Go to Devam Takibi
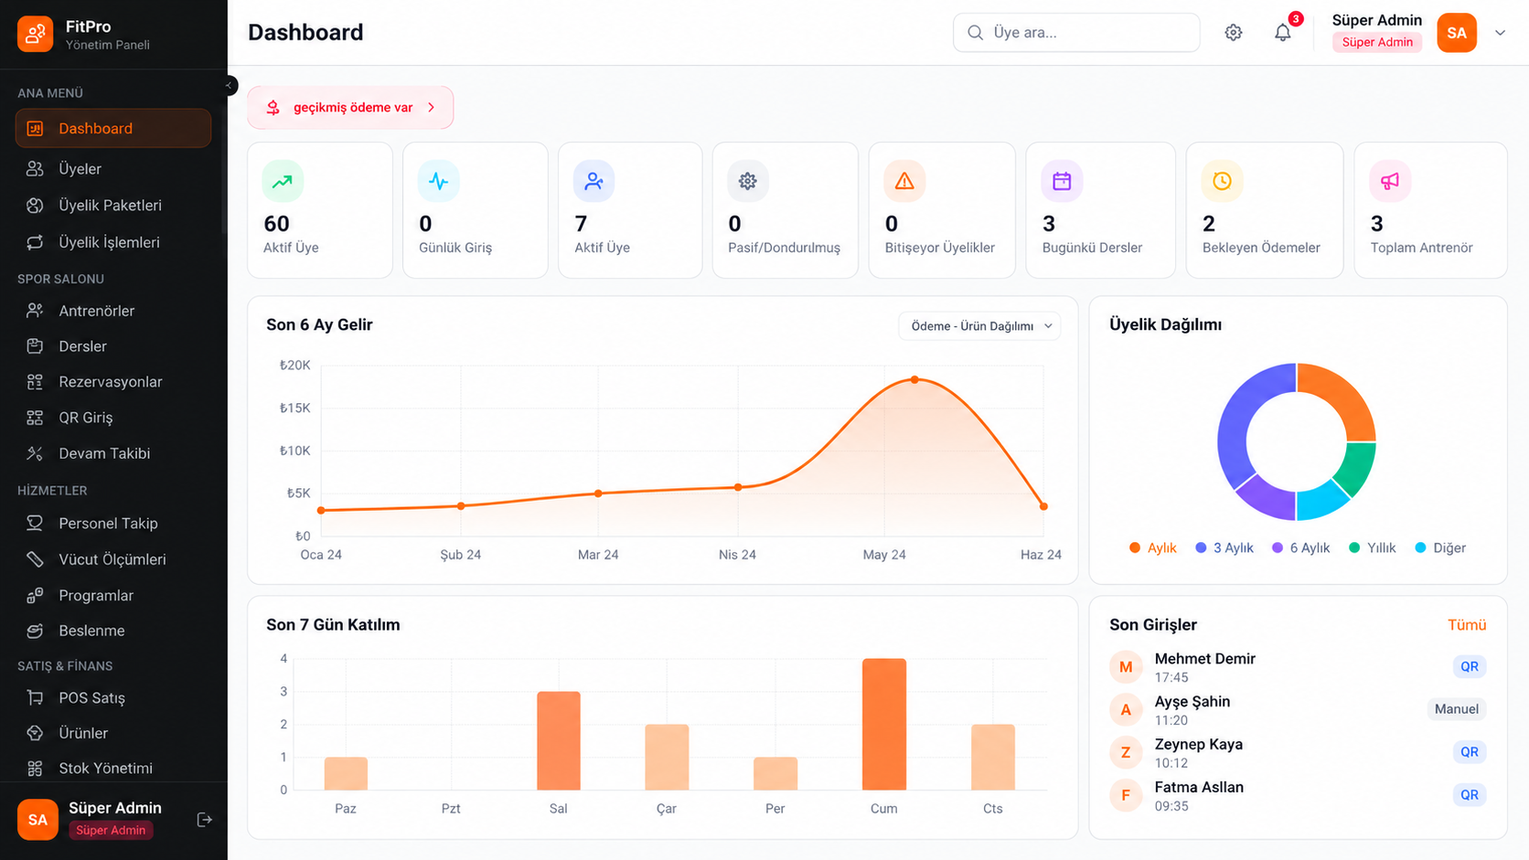This screenshot has height=860, width=1529. point(113,453)
